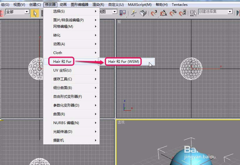This screenshot has width=240, height=165.
Task: Expand 选择(S) submenu
Action: coord(71,11)
